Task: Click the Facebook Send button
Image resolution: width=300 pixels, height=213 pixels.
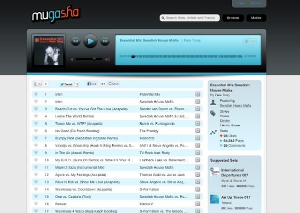Action: pyautogui.click(x=114, y=84)
